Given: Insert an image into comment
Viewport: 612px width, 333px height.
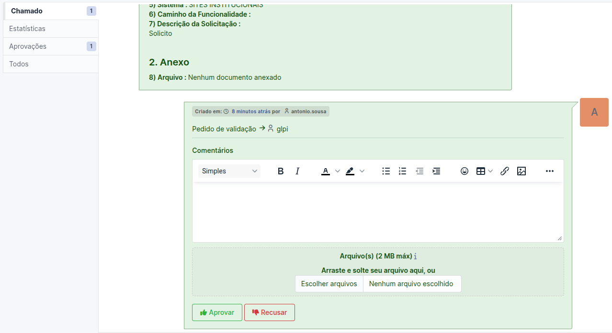Looking at the screenshot, I should (x=521, y=171).
